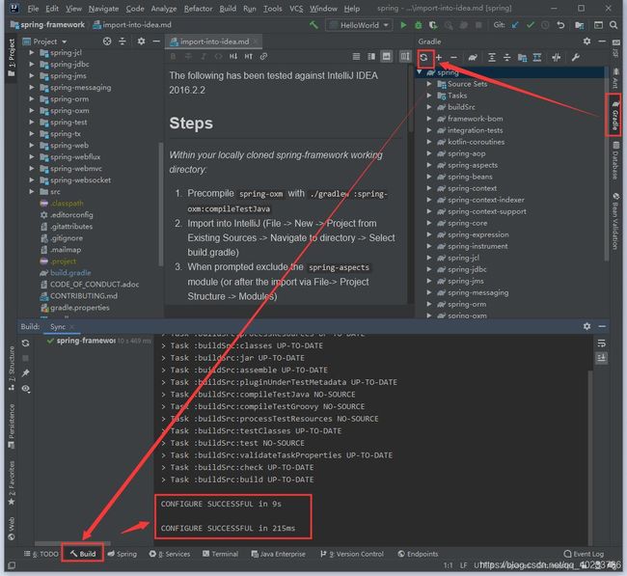Run HelloWorld with coverage
This screenshot has height=576, width=627.
(x=433, y=25)
